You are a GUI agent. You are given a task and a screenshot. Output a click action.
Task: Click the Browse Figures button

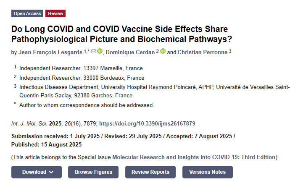tap(93, 172)
